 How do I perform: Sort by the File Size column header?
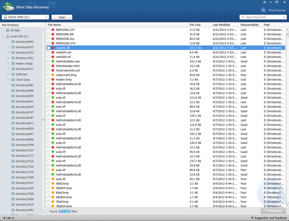pyautogui.click(x=199, y=25)
